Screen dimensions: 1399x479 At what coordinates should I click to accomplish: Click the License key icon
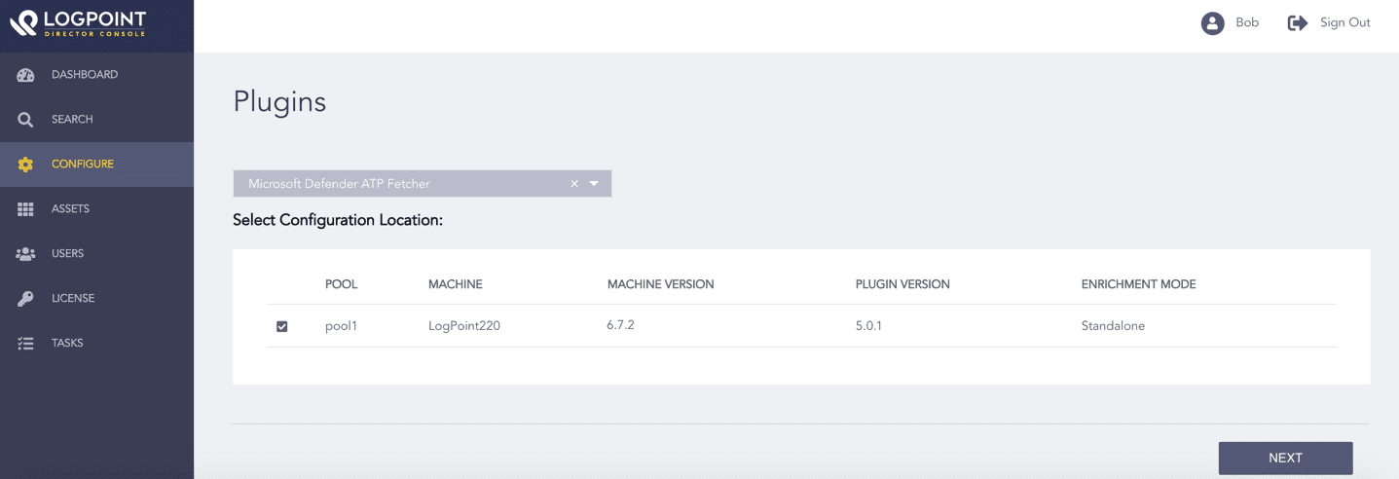[26, 299]
